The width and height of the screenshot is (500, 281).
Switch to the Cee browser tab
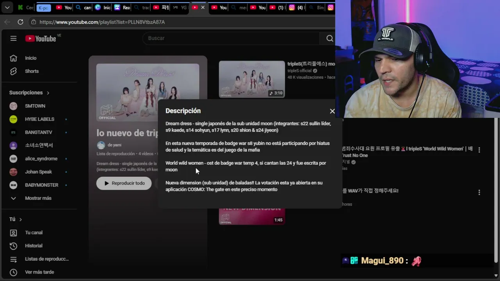(26, 7)
